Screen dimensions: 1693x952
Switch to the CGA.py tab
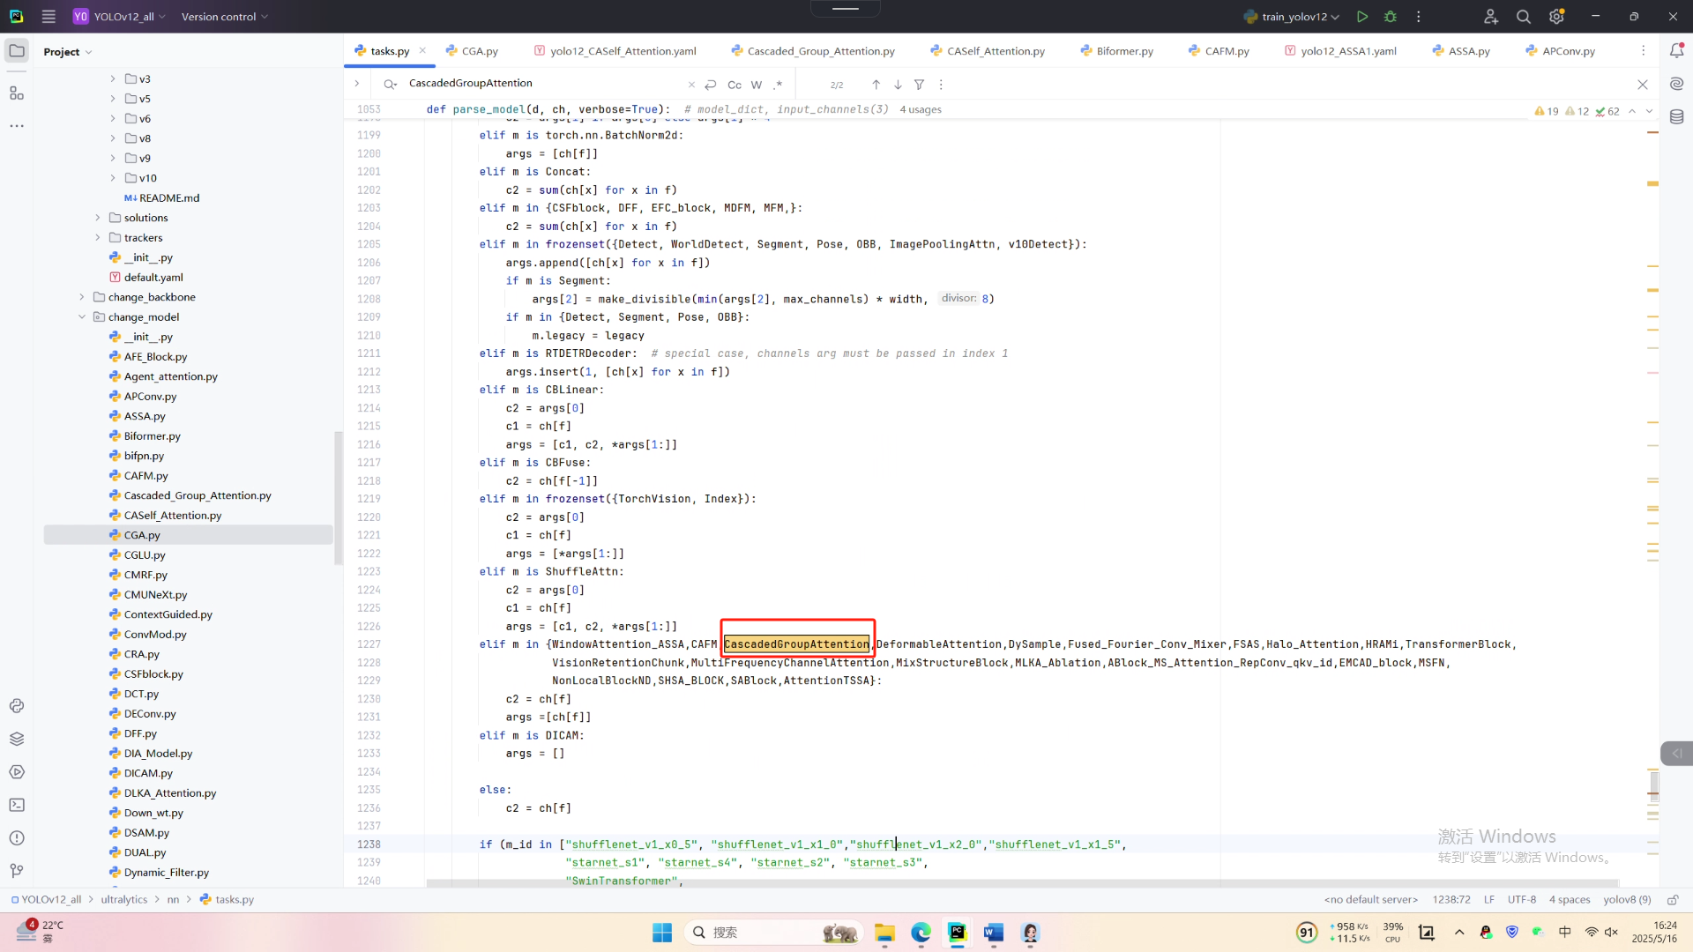point(479,51)
